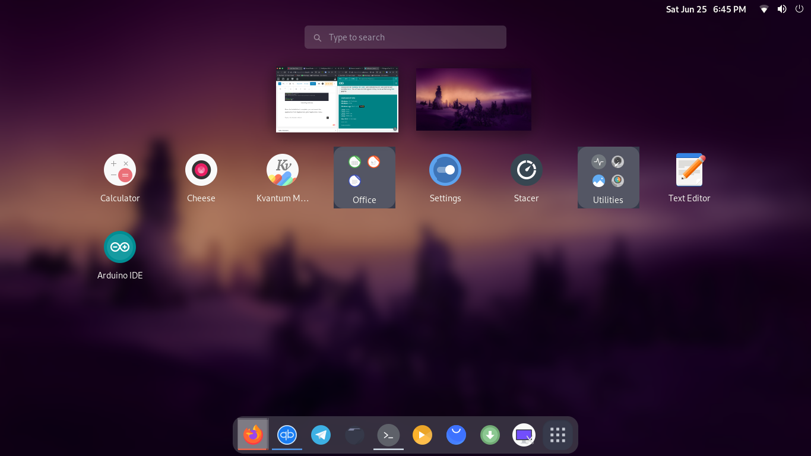Viewport: 811px width, 456px height.
Task: Open qBittorrent from the dock
Action: (287, 435)
